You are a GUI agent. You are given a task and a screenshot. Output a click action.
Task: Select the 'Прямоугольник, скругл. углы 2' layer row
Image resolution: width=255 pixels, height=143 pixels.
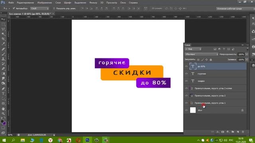215,96
